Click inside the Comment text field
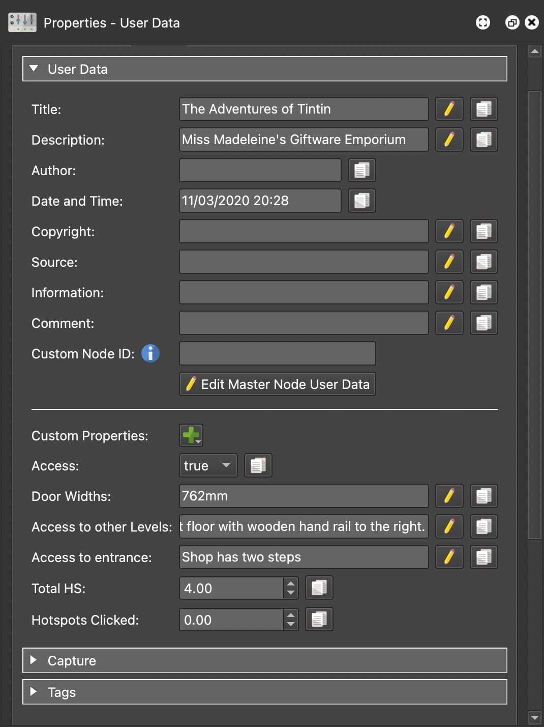 point(304,323)
